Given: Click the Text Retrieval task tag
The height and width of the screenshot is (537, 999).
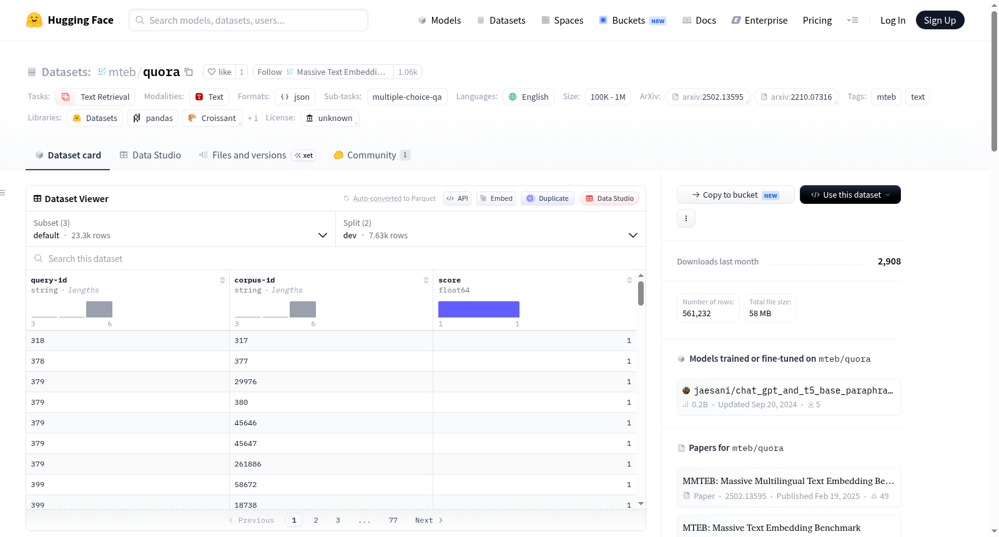Looking at the screenshot, I should (96, 97).
